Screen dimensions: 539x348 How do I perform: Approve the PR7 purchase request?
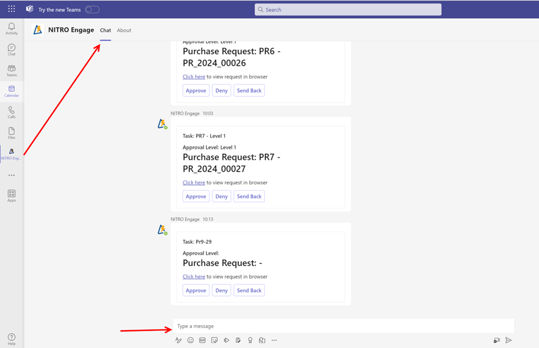click(196, 196)
